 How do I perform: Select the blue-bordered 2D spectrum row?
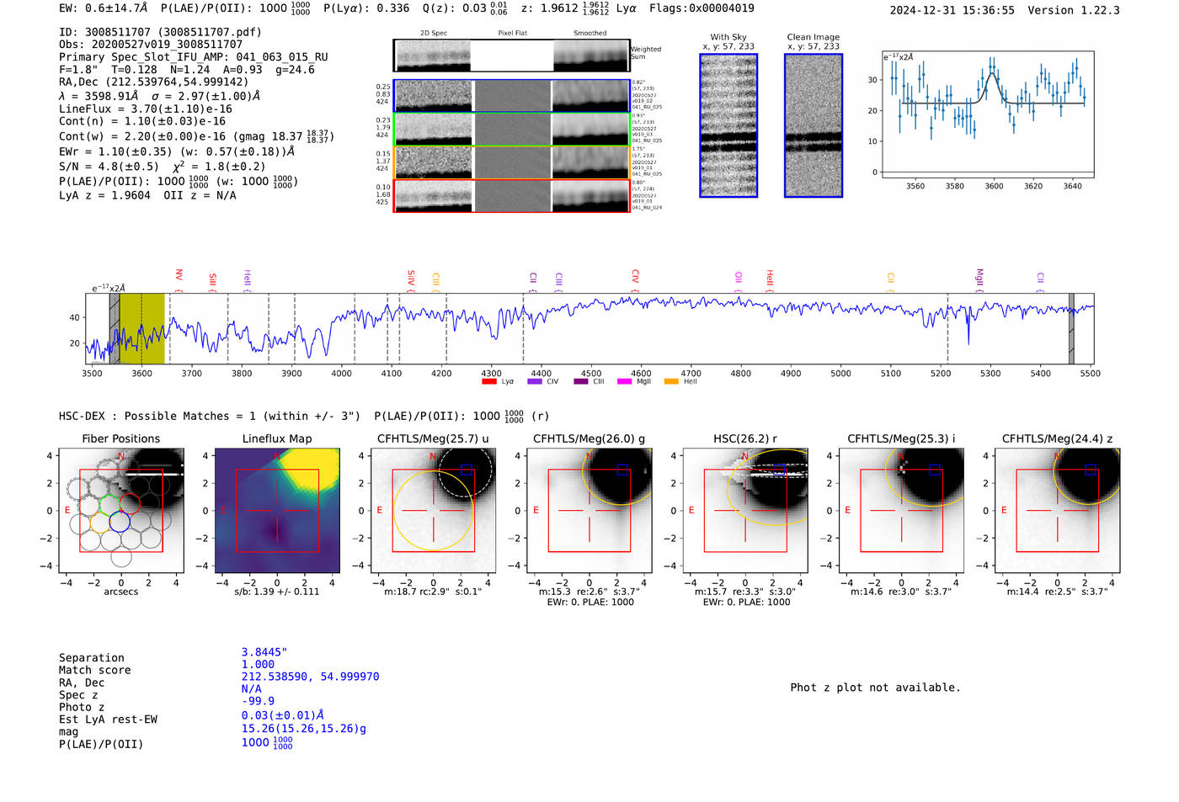[511, 96]
